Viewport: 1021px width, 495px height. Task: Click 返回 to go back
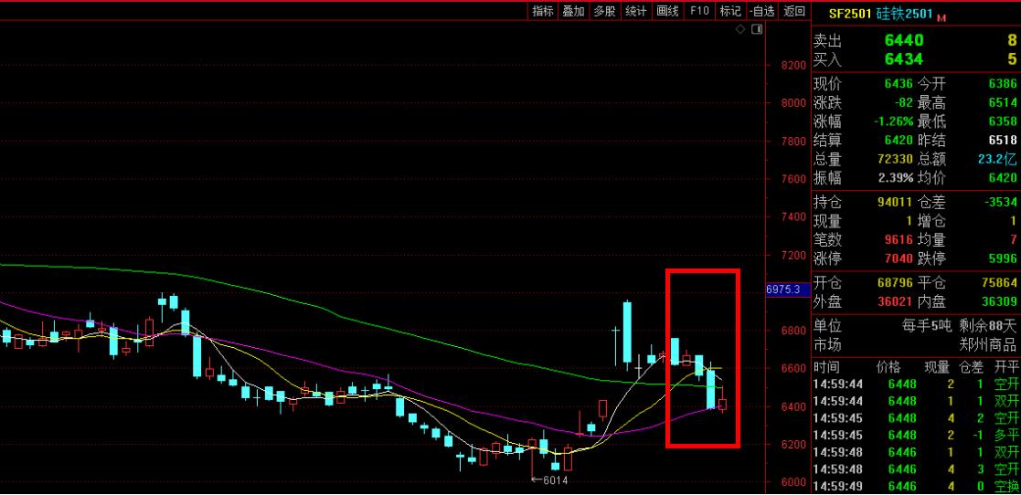(x=794, y=11)
